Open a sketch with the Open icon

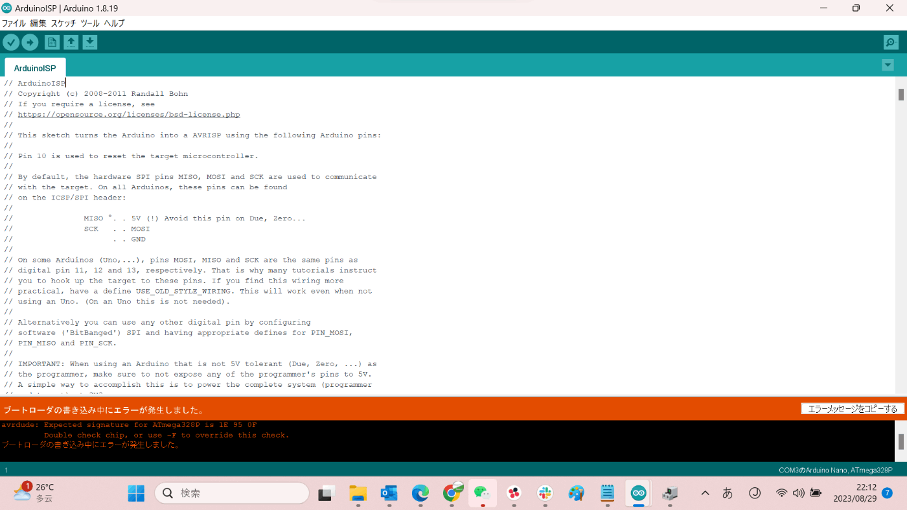pyautogui.click(x=71, y=42)
